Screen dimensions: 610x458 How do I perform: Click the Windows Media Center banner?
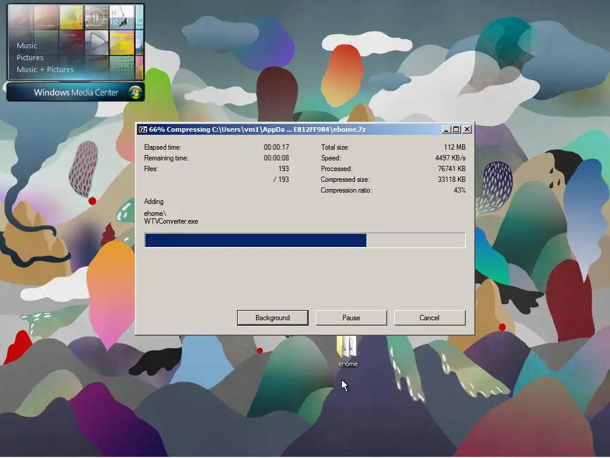[76, 92]
